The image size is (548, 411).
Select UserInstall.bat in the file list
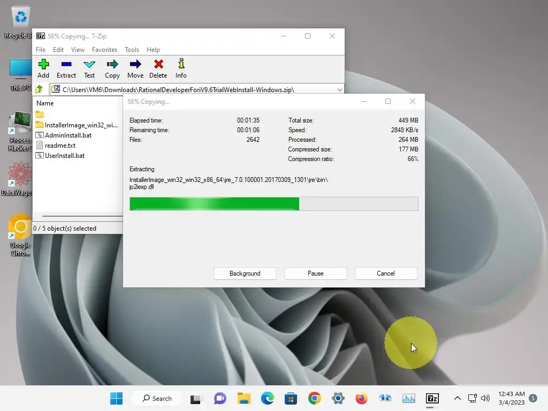[60, 156]
